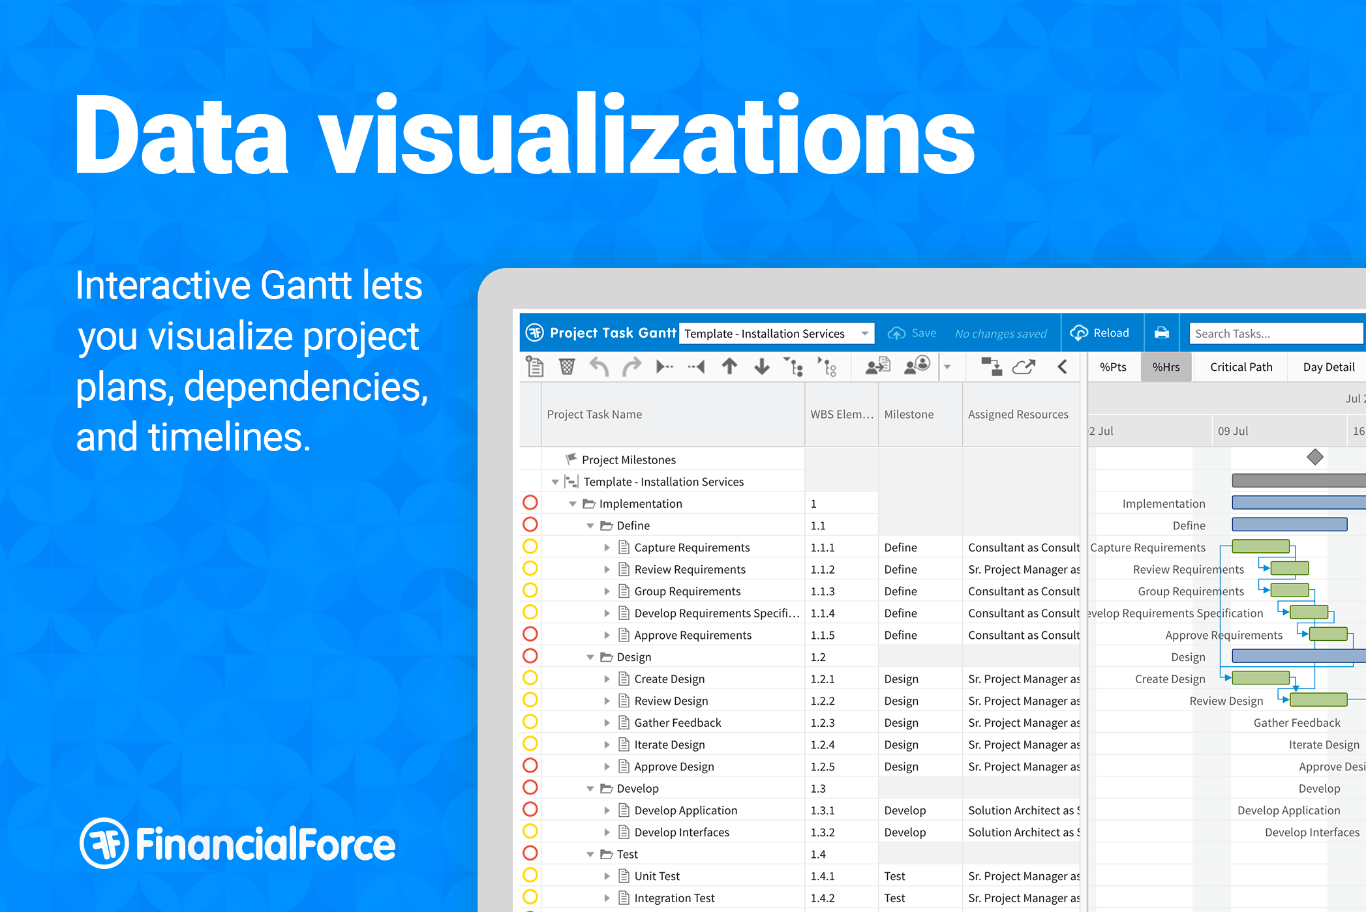The height and width of the screenshot is (912, 1366).
Task: Click the delete task trash icon
Action: tap(567, 367)
